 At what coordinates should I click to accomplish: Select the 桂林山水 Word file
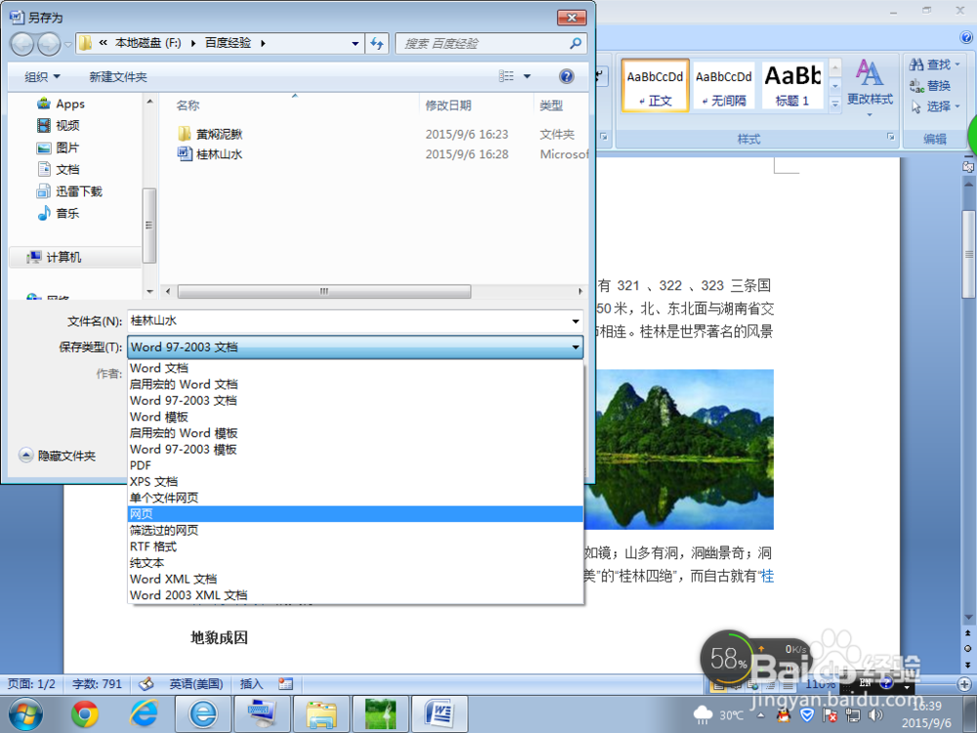[211, 154]
